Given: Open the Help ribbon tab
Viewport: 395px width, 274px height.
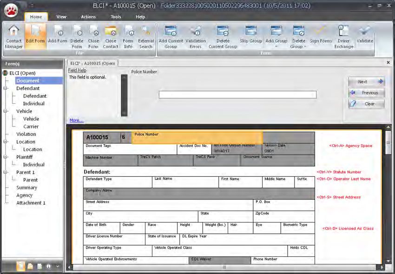Looking at the screenshot, I should pos(140,17).
